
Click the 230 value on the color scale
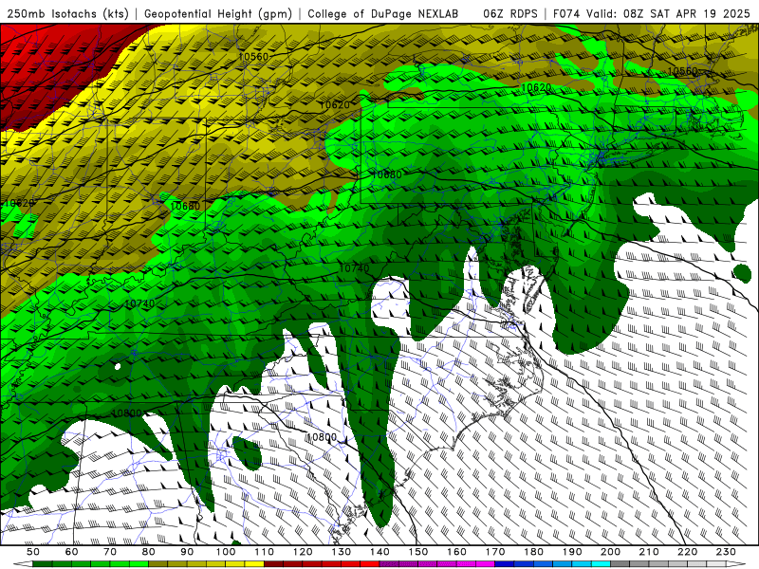click(x=726, y=552)
